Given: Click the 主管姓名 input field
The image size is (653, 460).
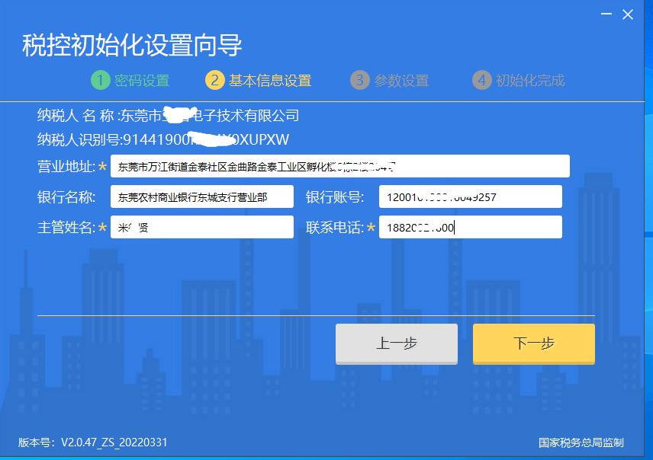Looking at the screenshot, I should [202, 226].
